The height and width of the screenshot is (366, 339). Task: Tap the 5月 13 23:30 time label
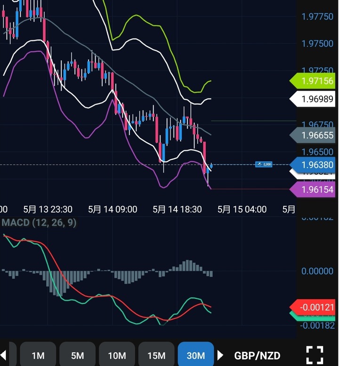(48, 209)
